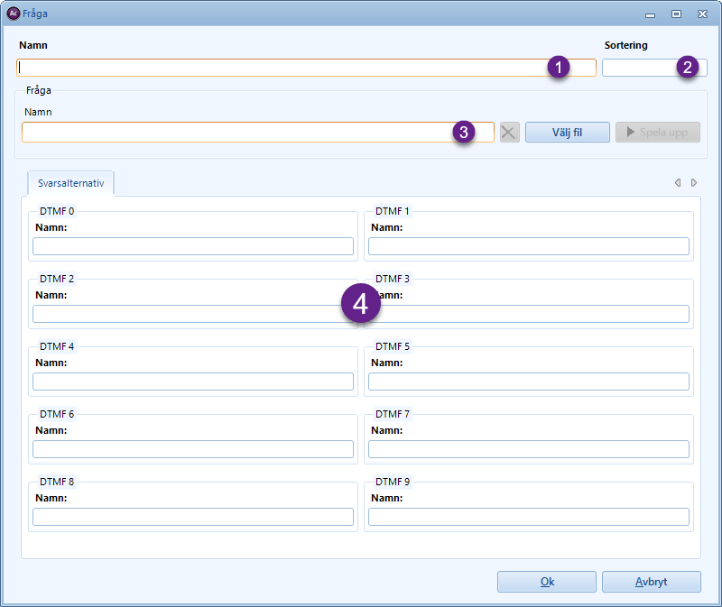Focus the top Namn input field

coord(306,68)
